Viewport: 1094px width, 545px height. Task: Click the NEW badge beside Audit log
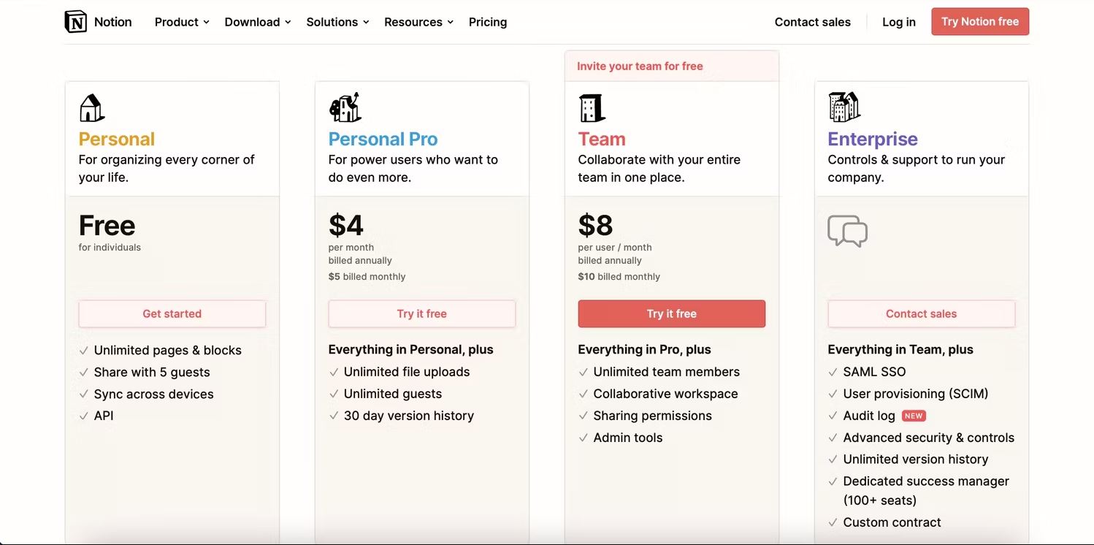[x=914, y=416]
